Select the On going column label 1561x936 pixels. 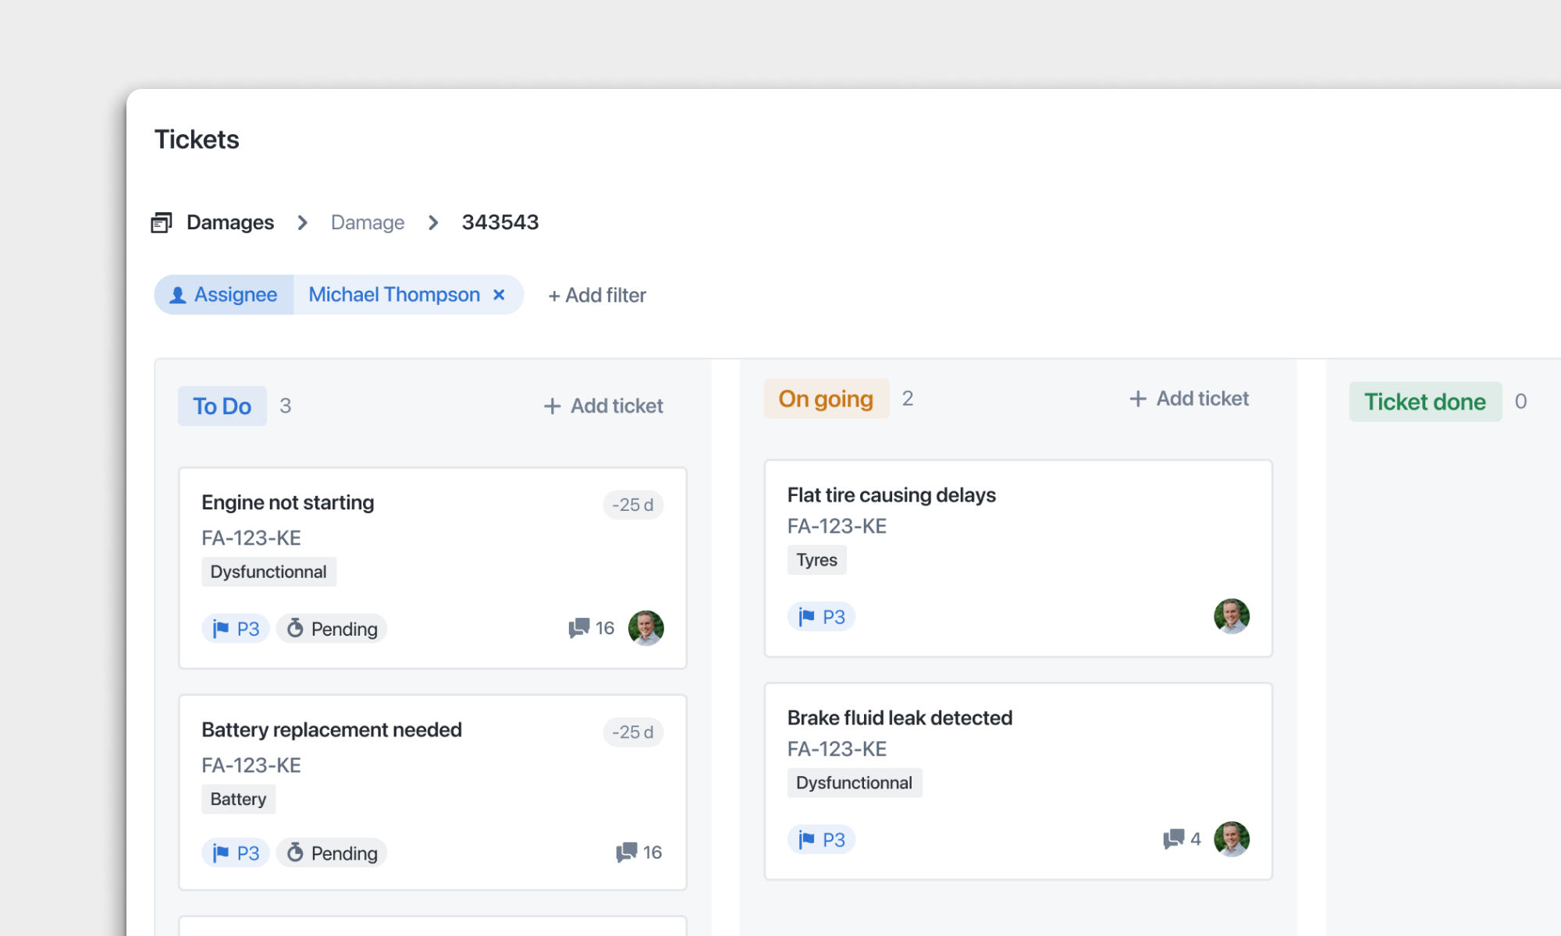click(x=826, y=399)
